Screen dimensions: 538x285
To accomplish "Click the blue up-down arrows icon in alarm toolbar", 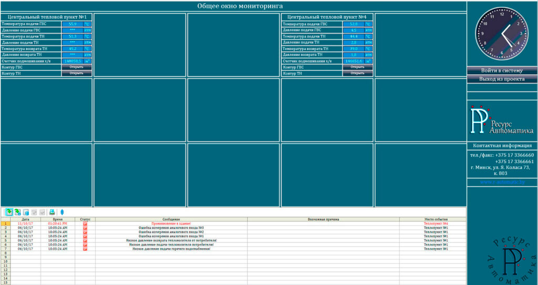I will click(x=61, y=212).
